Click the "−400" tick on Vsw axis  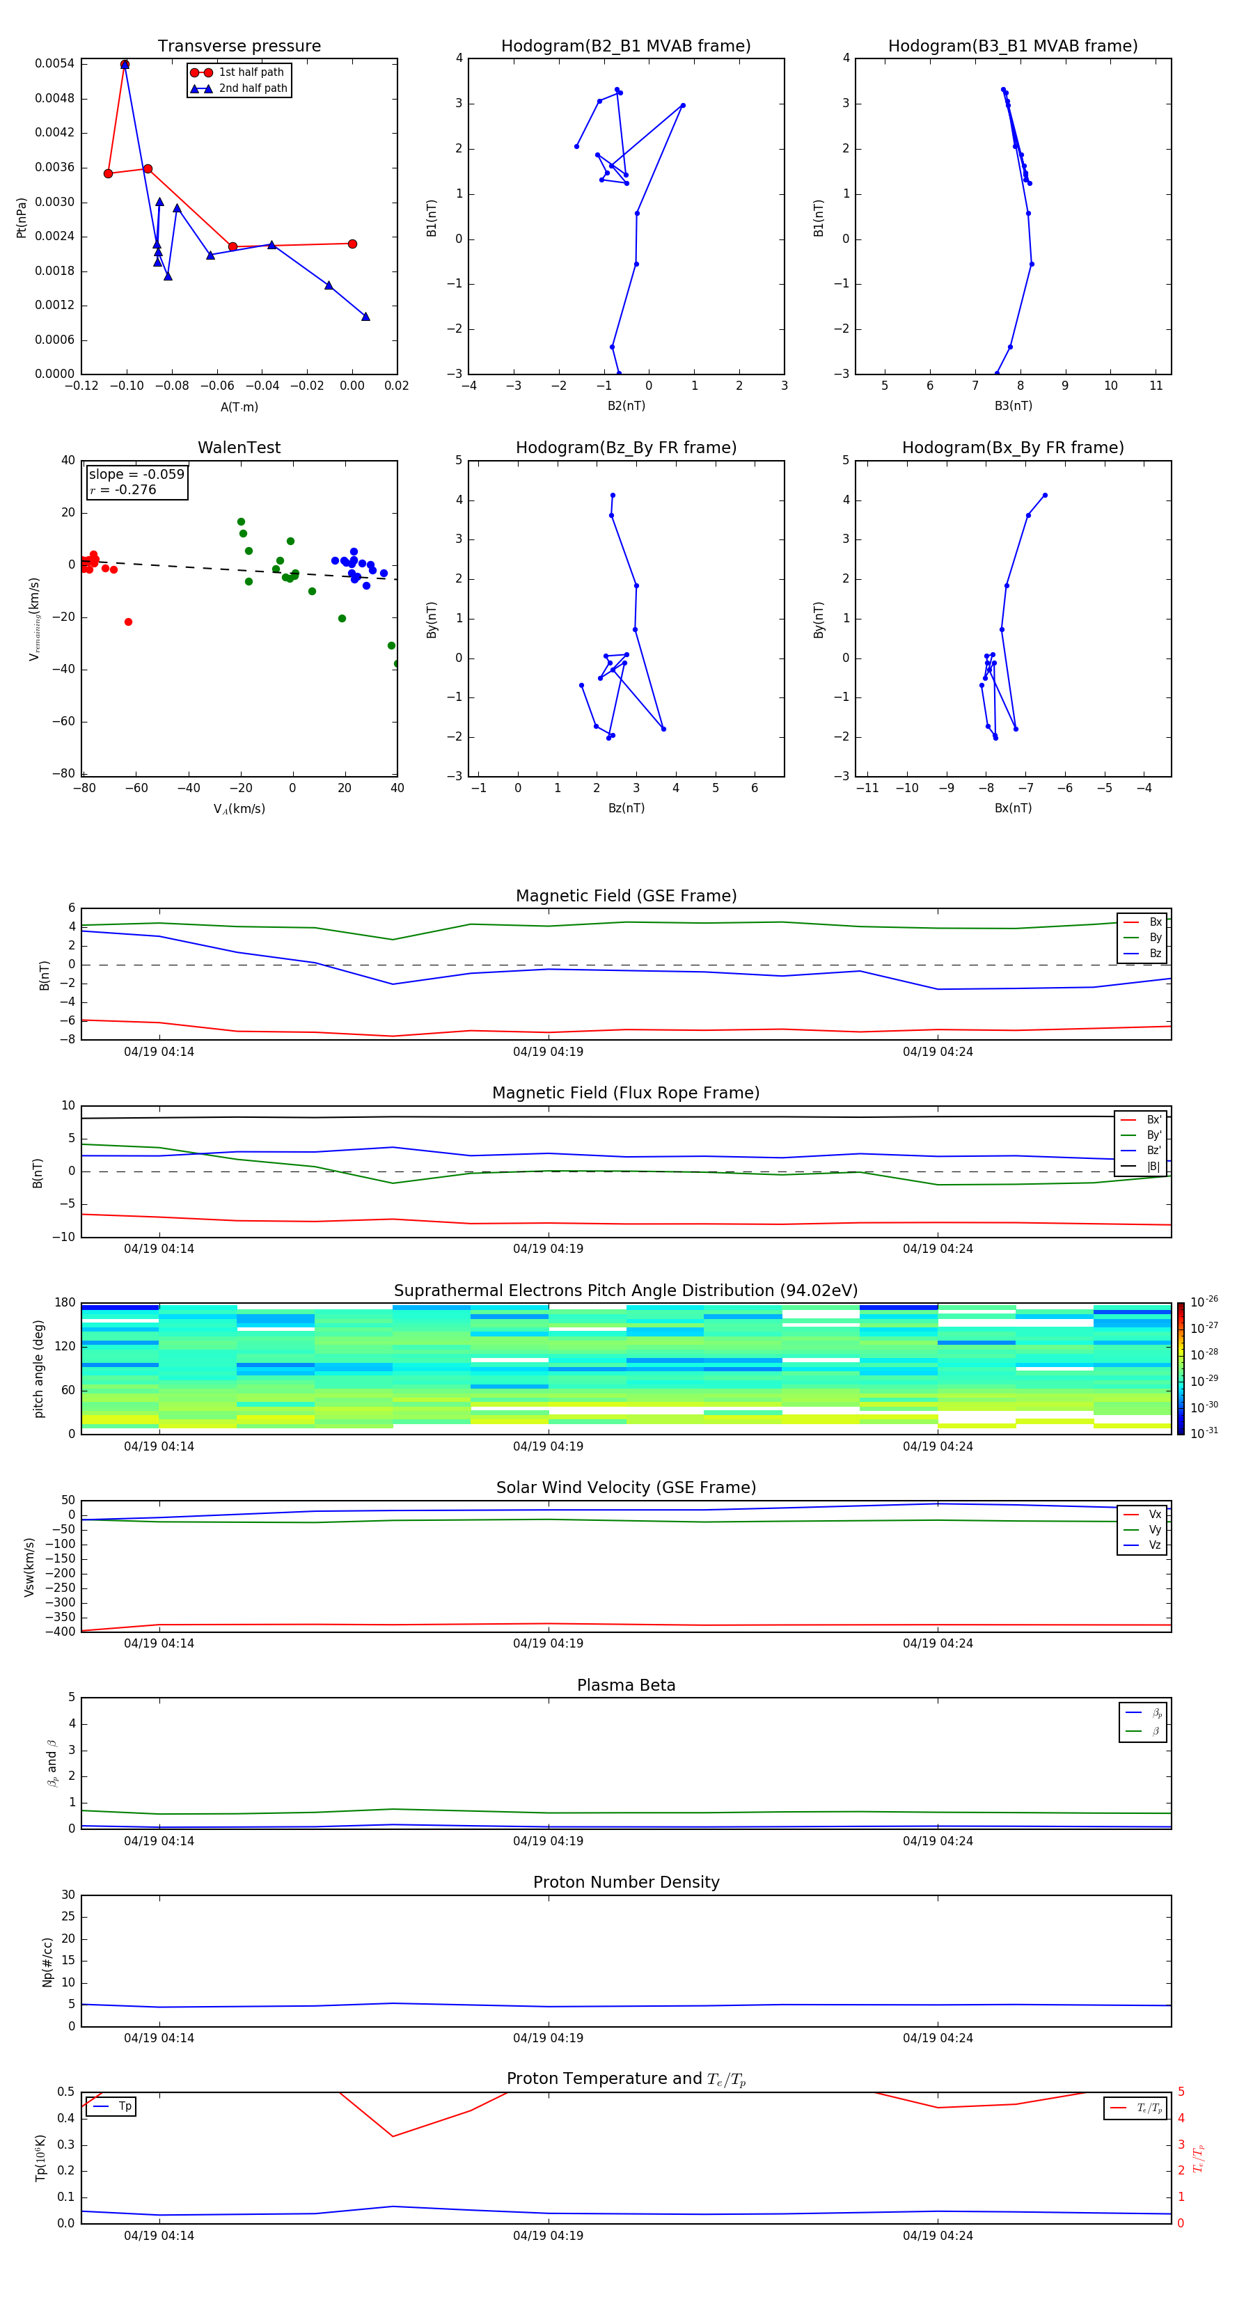point(59,1632)
